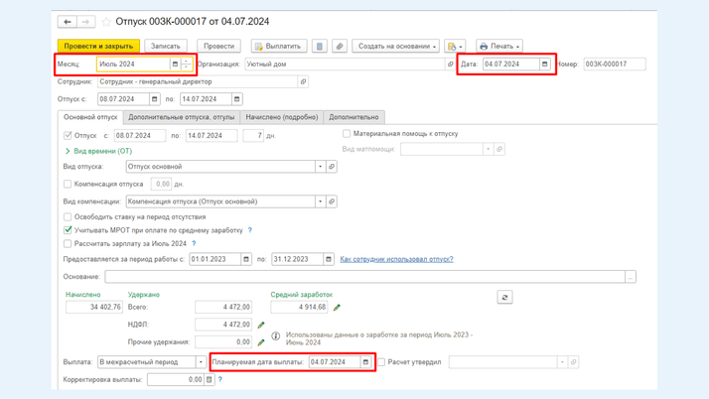The height and width of the screenshot is (399, 709).
Task: Switch to Дополнительные отпуска, отгулы tab
Action: pos(182,117)
